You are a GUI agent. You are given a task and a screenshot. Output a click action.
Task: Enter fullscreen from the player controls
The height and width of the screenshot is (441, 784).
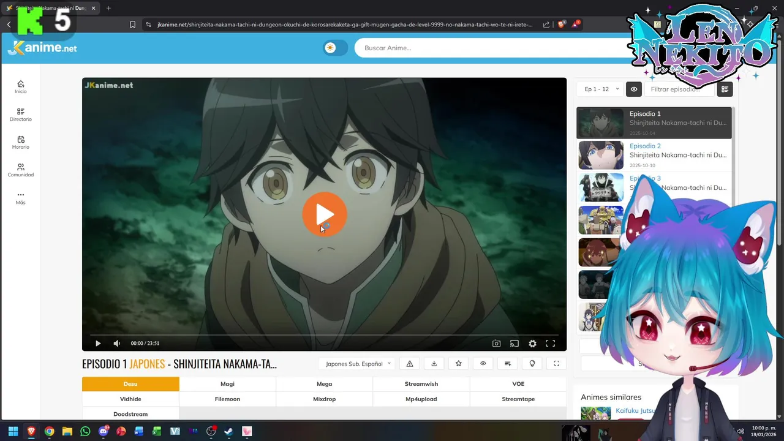click(551, 344)
